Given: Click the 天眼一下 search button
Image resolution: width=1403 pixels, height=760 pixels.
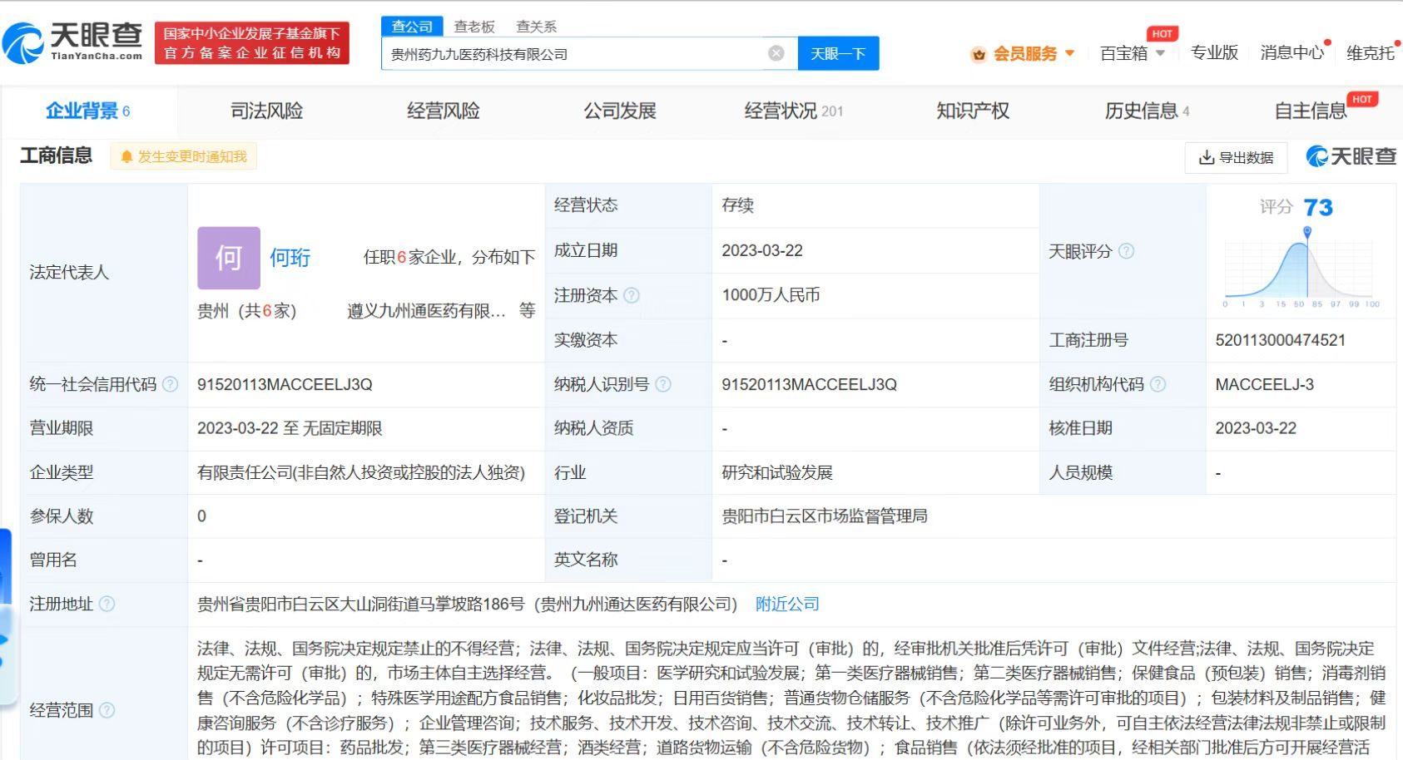Looking at the screenshot, I should click(838, 52).
